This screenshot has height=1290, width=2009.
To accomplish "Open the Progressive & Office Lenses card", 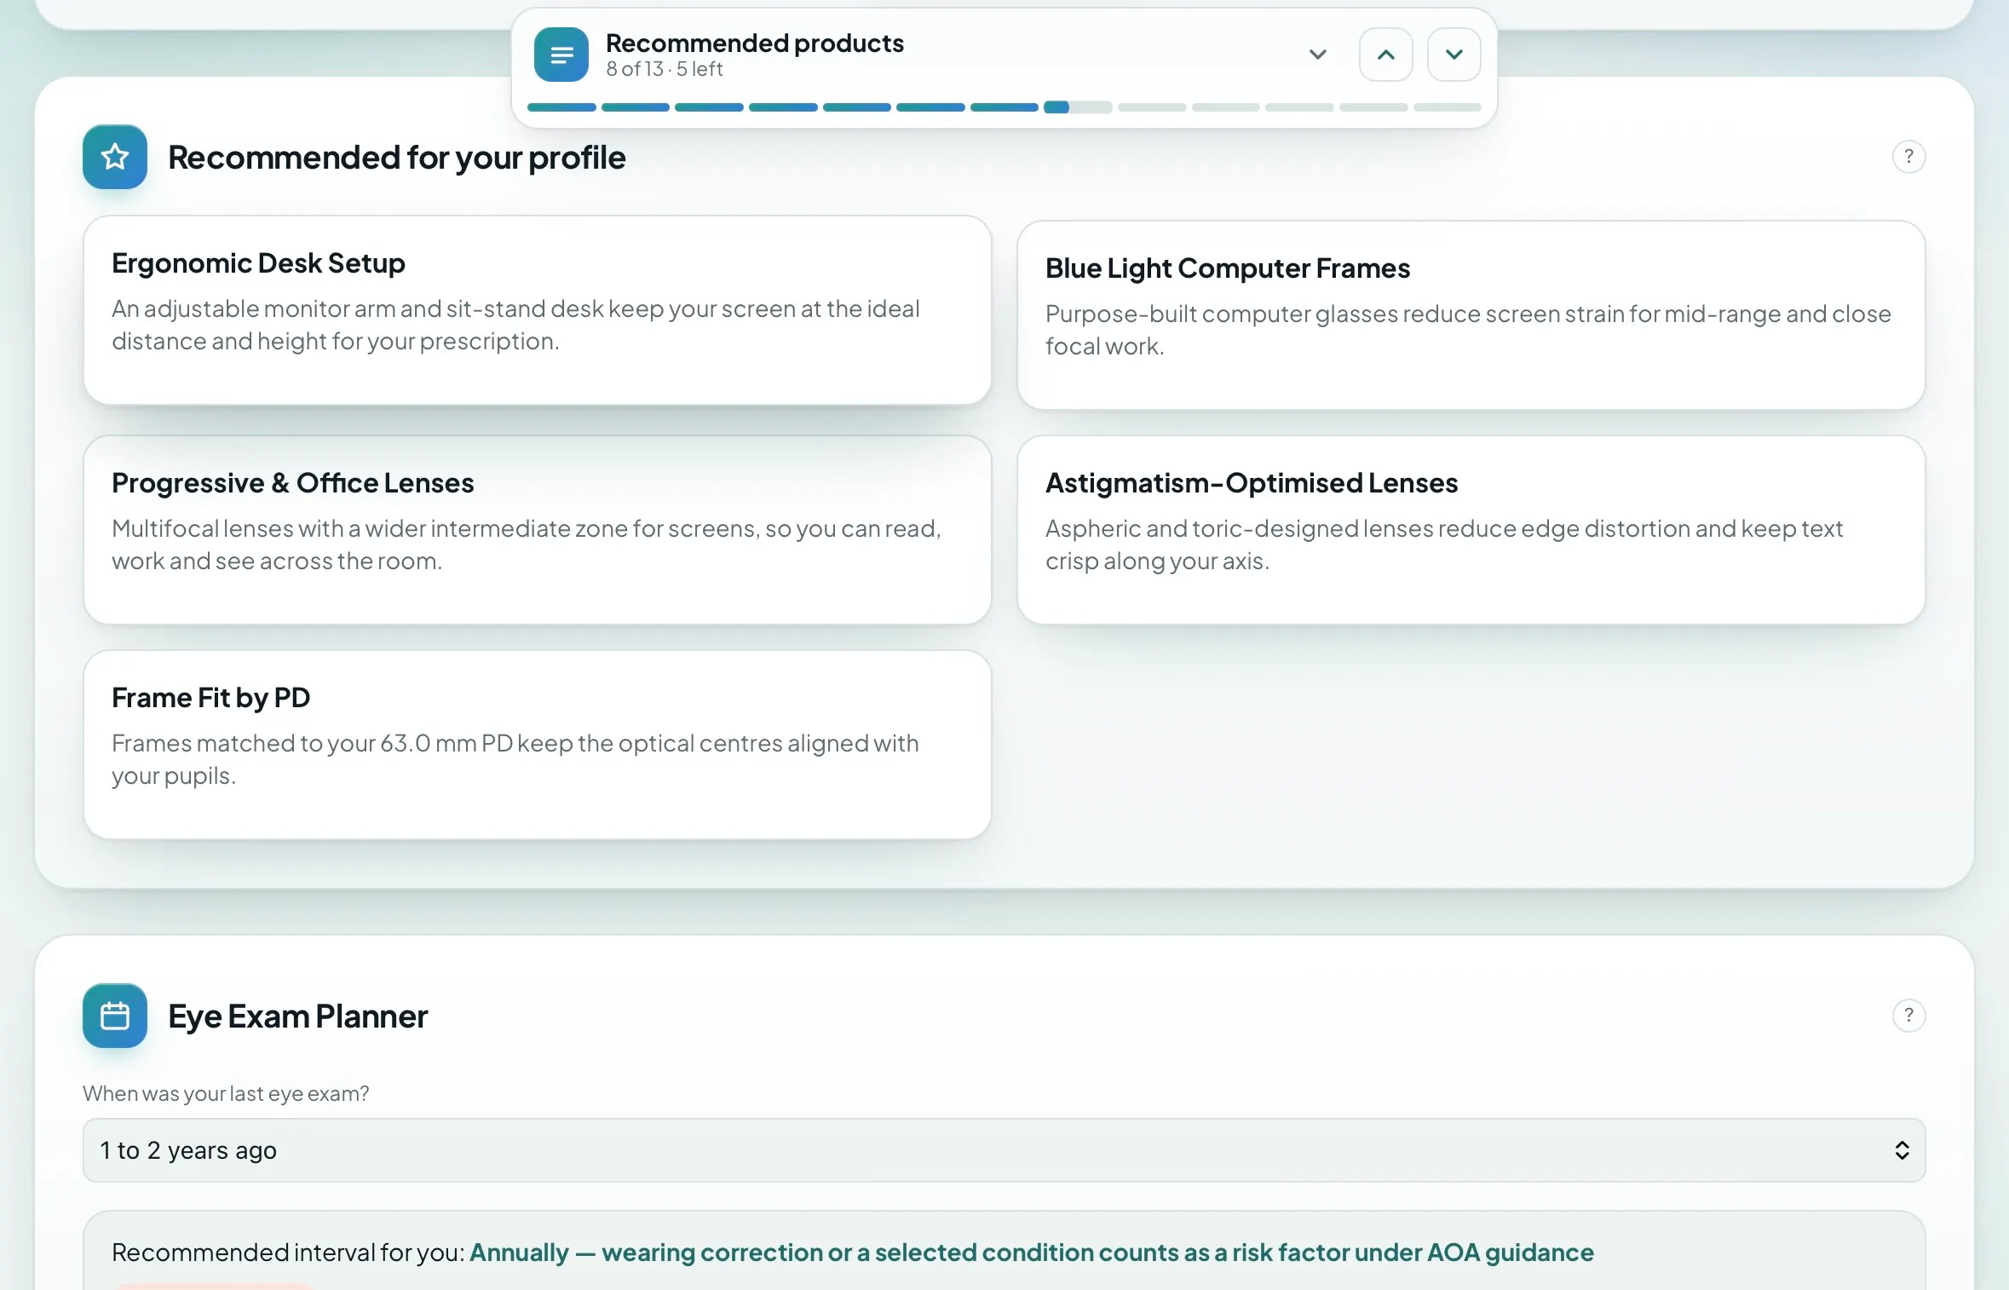I will click(x=538, y=530).
